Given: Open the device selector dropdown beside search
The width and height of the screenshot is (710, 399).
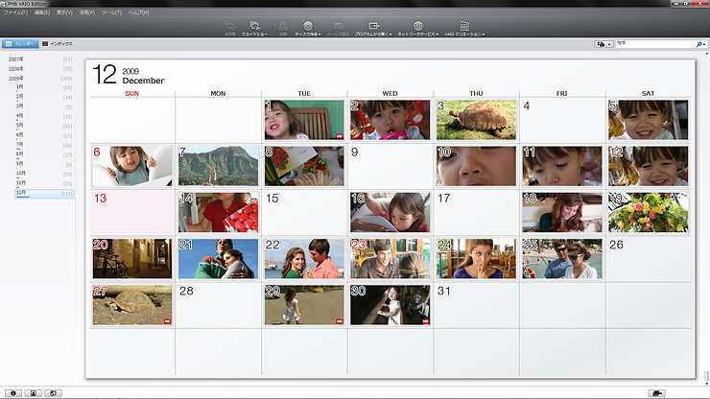Looking at the screenshot, I should 603,44.
